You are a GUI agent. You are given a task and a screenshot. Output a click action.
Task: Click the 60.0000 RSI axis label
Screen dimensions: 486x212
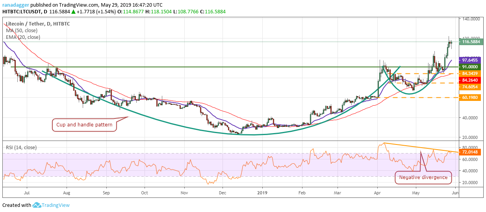469,159
